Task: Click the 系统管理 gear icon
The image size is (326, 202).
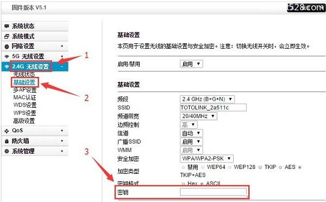Action: (x=7, y=151)
